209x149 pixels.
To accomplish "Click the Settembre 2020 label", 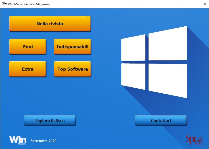I will (44, 141).
